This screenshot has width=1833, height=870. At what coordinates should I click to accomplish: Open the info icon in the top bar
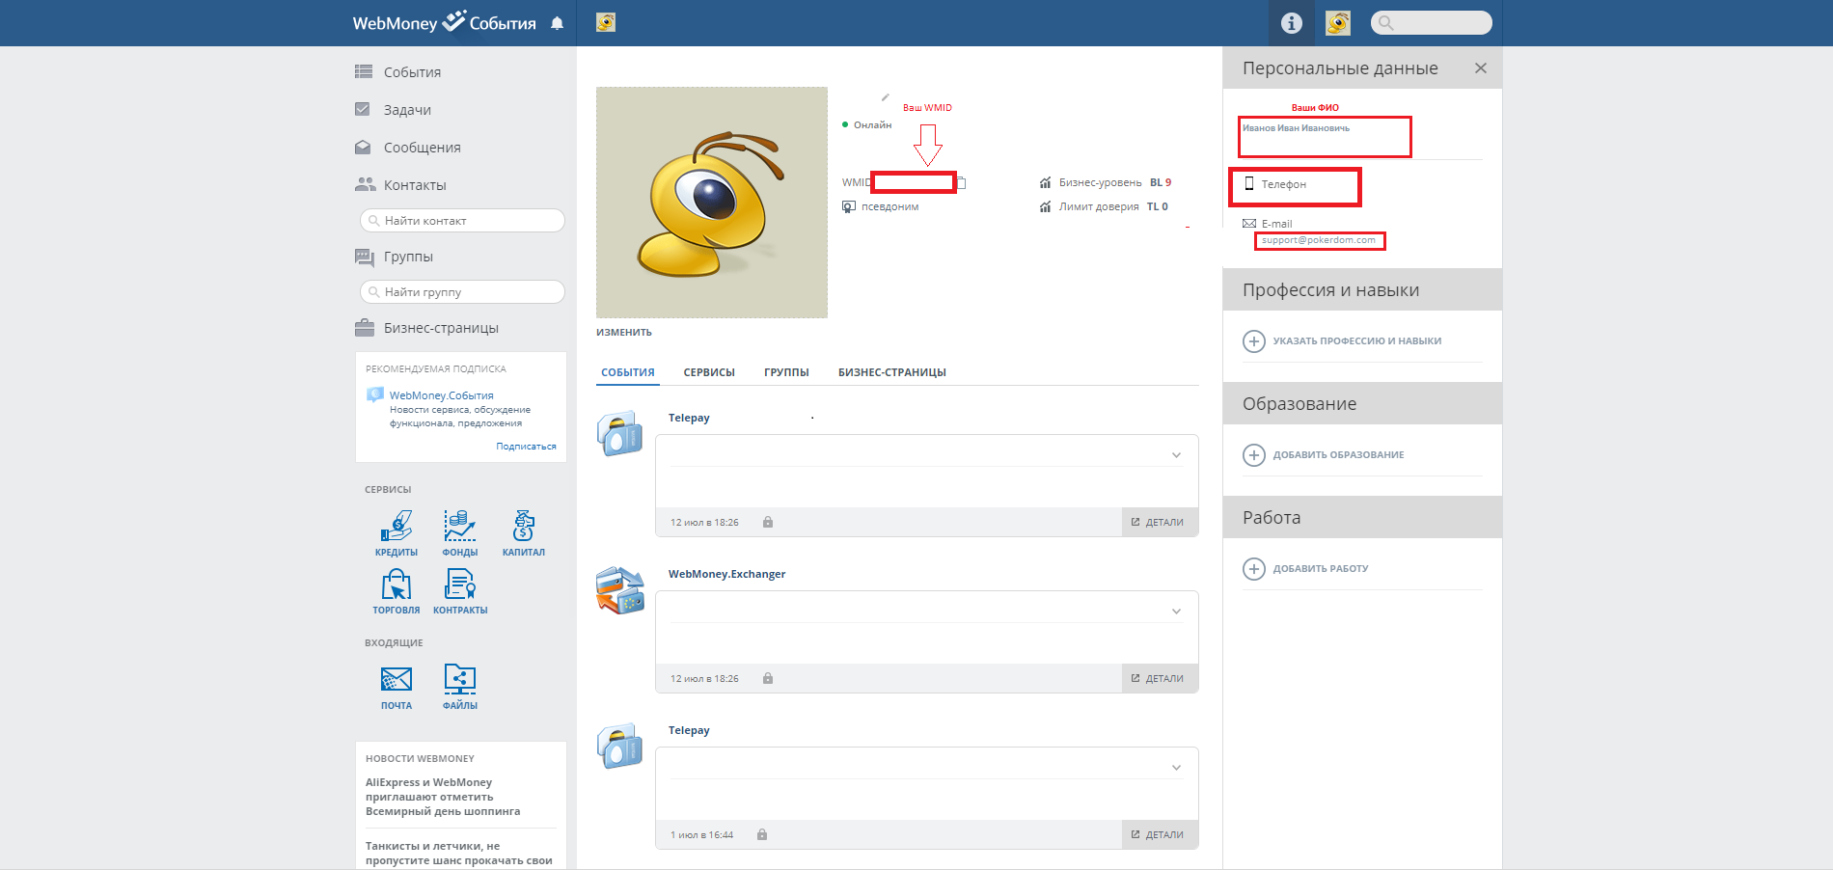(1291, 23)
